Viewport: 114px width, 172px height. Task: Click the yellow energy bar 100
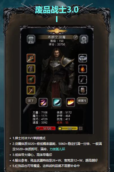68,128
